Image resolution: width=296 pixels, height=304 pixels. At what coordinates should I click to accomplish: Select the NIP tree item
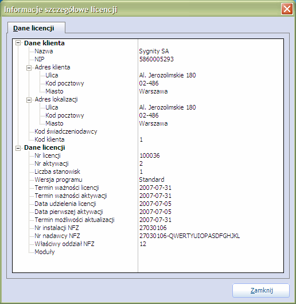coord(40,59)
